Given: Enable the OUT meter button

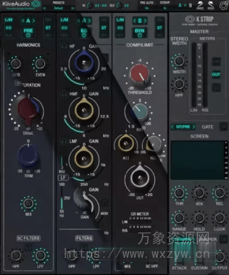Looking at the screenshot, I should pos(216,75).
